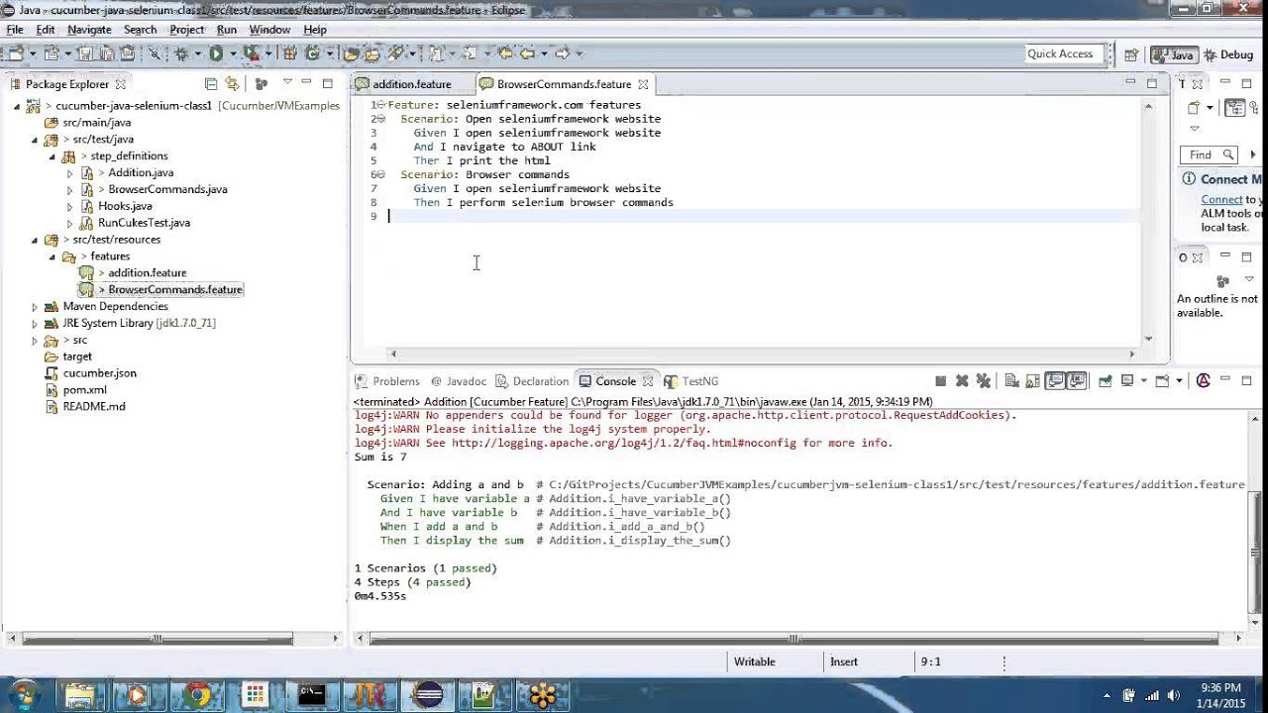Open the Command Prompt taskbar icon
The width and height of the screenshot is (1268, 713).
pyautogui.click(x=312, y=695)
